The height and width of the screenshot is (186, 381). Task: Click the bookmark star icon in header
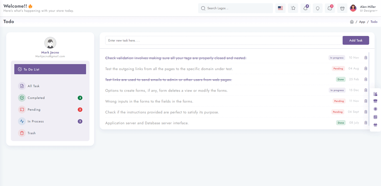click(293, 8)
